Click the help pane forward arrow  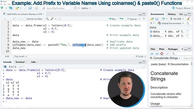[157, 54]
